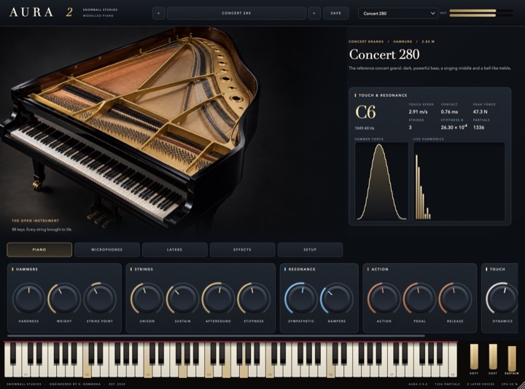Click the Touch Speed value 2.91 m/s

[418, 111]
